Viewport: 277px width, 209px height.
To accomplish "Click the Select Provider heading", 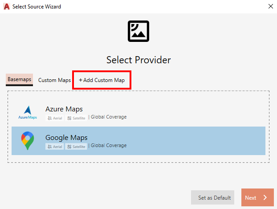I will pos(138,60).
